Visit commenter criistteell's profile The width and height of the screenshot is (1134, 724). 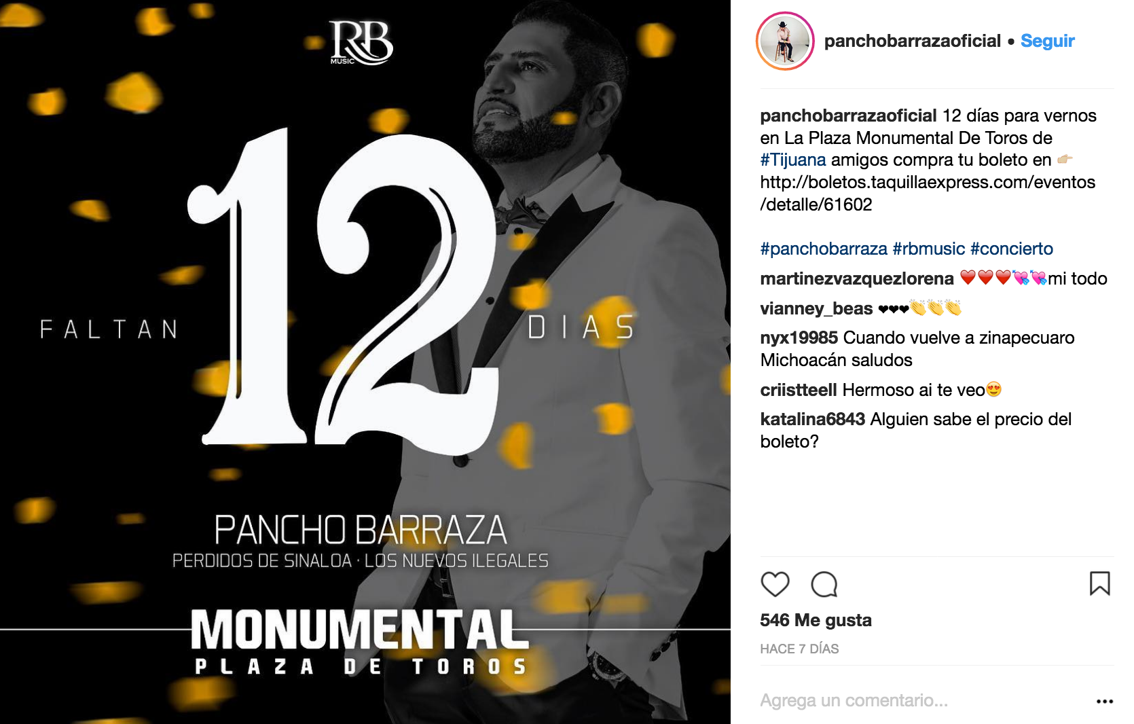point(799,390)
